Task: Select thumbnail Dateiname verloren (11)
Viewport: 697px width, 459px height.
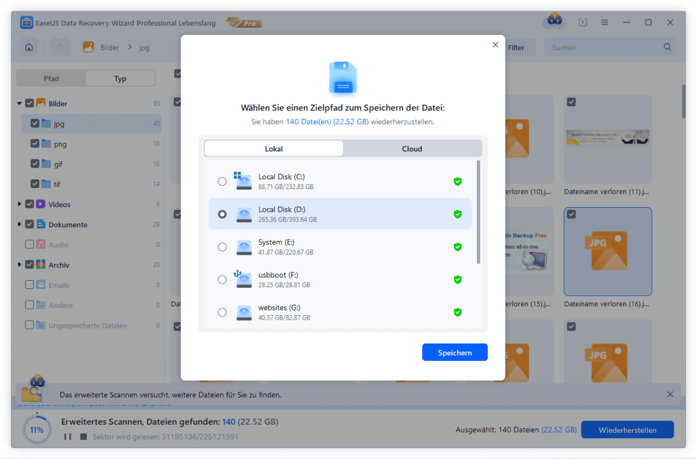Action: (608, 139)
